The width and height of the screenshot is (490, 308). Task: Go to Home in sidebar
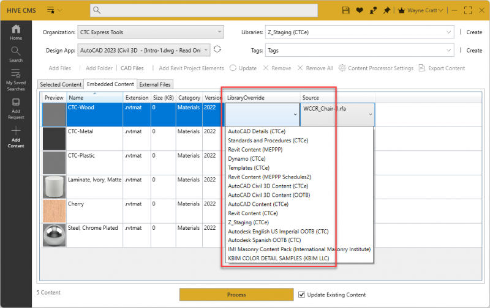(16, 32)
